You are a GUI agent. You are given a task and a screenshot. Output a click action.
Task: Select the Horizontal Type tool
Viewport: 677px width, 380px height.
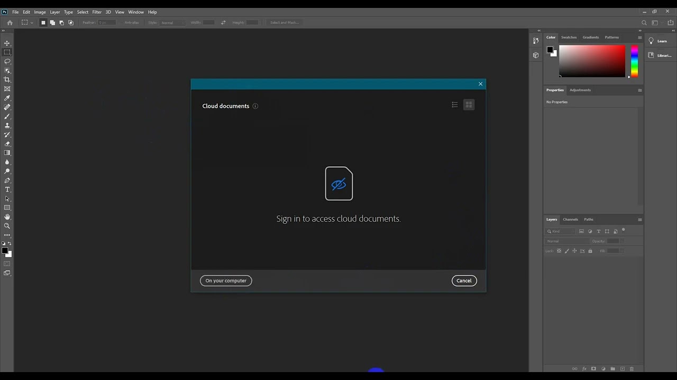pyautogui.click(x=7, y=189)
